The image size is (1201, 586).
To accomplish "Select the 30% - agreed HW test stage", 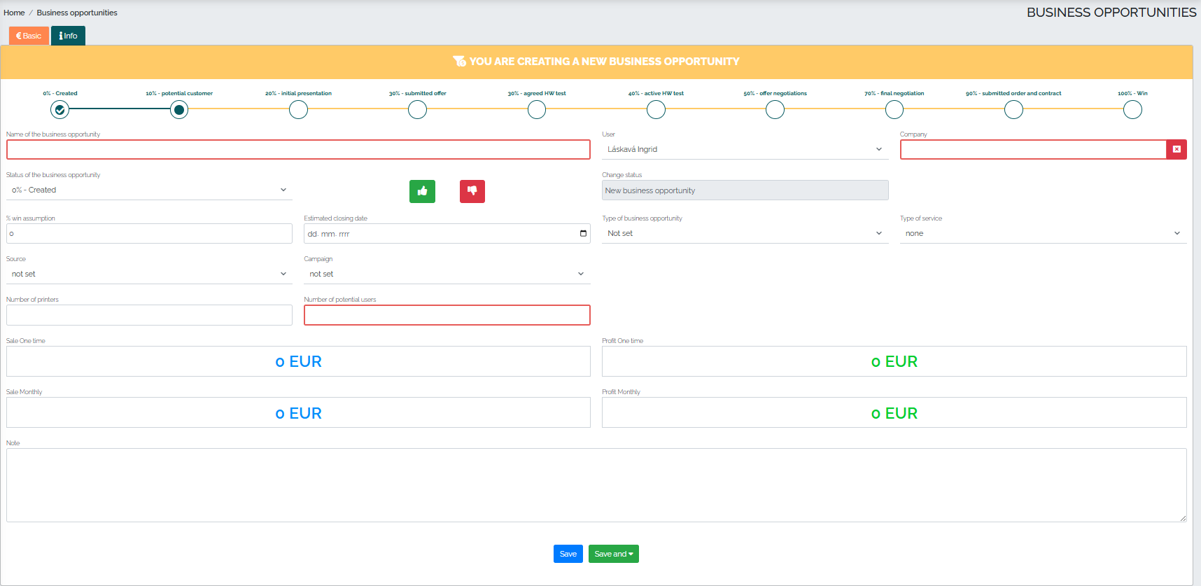I will (x=537, y=109).
